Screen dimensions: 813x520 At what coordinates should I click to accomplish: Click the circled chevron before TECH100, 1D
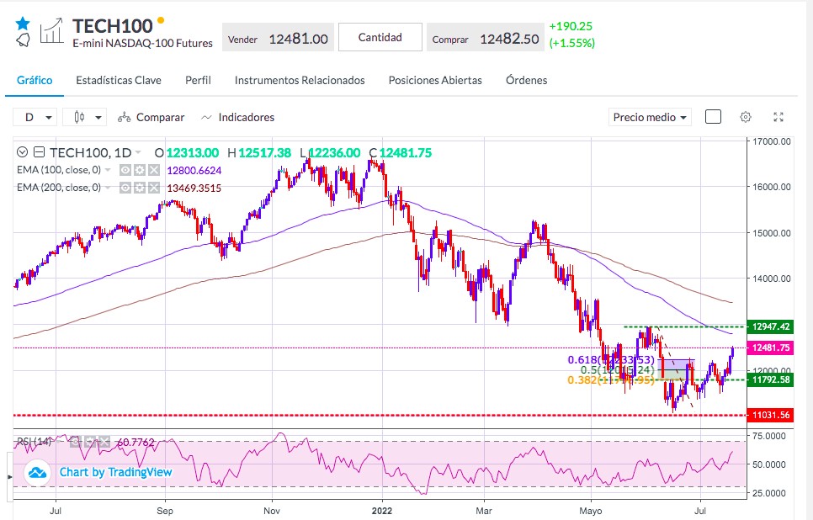tap(22, 152)
